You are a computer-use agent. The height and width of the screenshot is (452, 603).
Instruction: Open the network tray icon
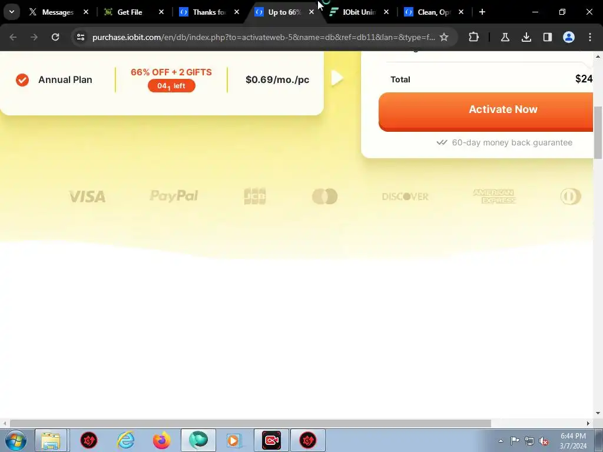point(529,441)
